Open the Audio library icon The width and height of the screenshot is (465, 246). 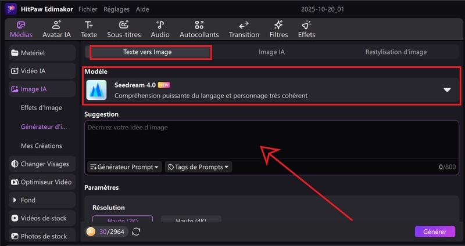[x=160, y=25]
